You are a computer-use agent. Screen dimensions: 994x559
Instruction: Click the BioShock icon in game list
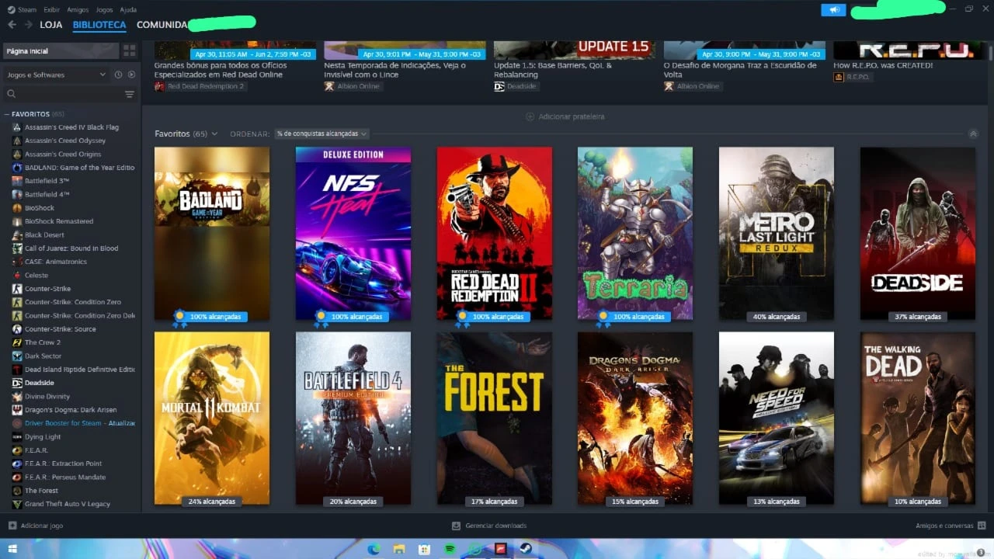(x=17, y=208)
